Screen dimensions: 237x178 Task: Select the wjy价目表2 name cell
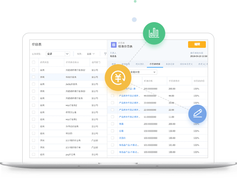tap(71, 105)
